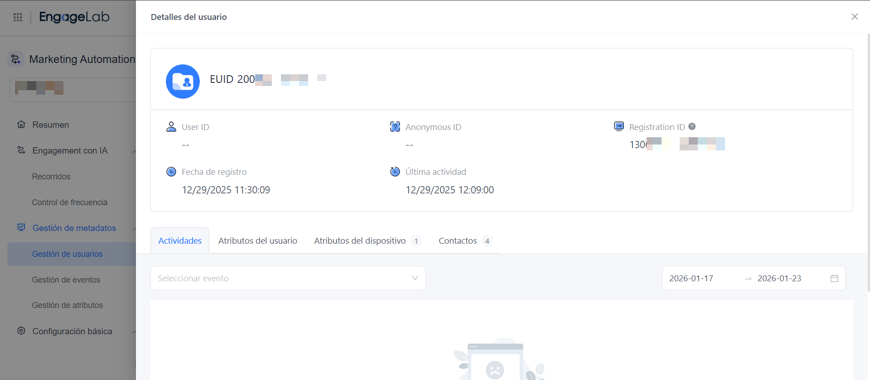The image size is (870, 380).
Task: Click the Marketing Automation product icon
Action: click(x=15, y=59)
